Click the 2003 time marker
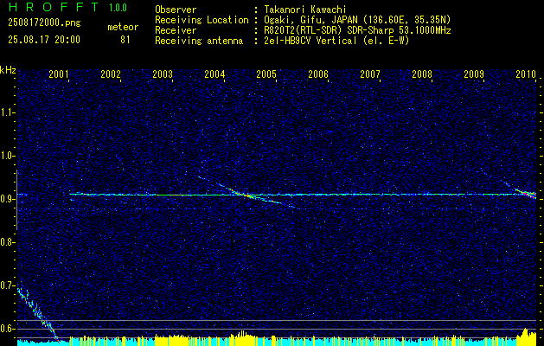 163,74
